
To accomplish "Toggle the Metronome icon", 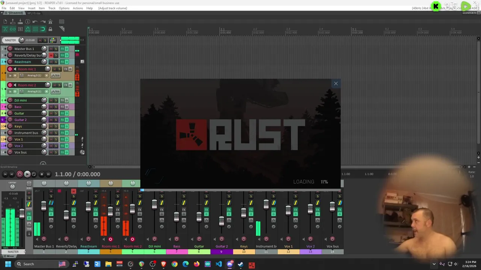I will [x=50, y=21].
